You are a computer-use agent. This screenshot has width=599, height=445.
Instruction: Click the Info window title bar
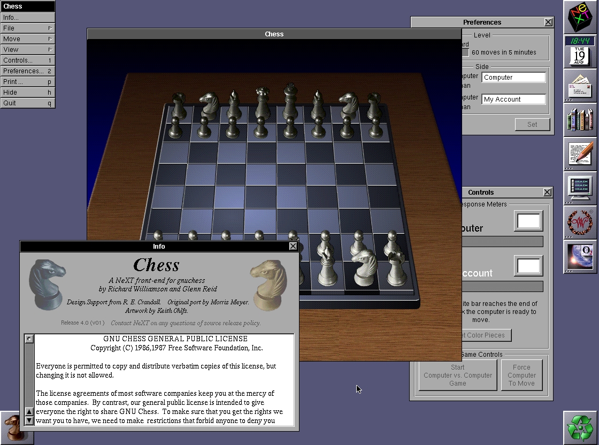click(x=159, y=247)
